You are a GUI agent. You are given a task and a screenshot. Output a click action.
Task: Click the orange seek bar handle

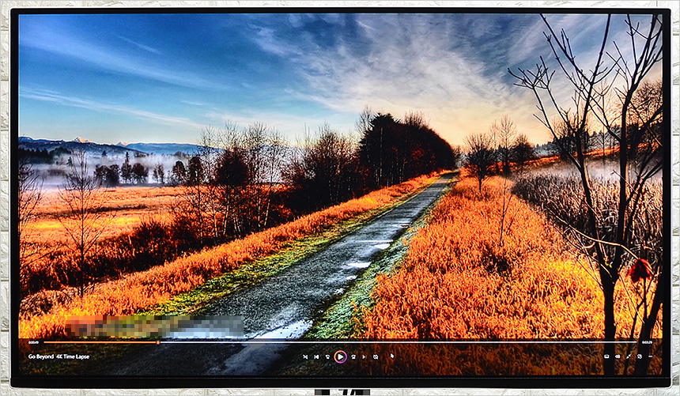coord(158,342)
